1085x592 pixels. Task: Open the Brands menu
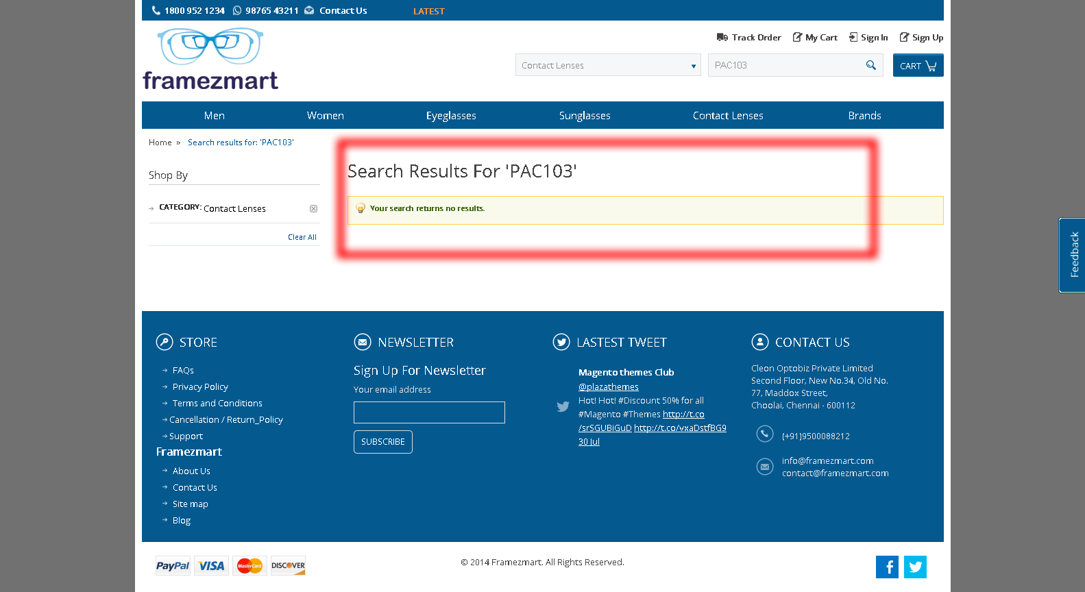click(865, 115)
